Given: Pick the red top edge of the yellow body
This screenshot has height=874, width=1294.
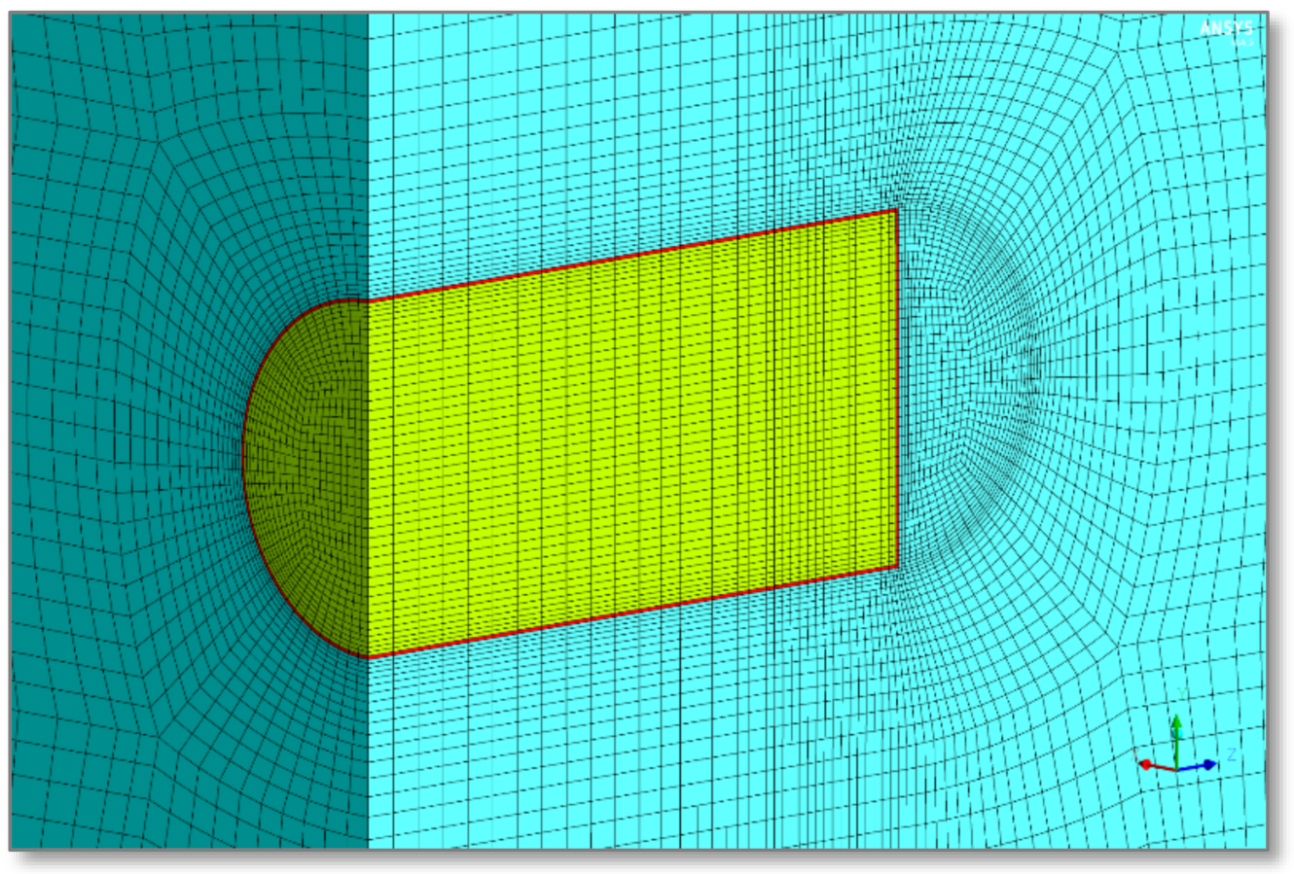Looking at the screenshot, I should tap(632, 255).
